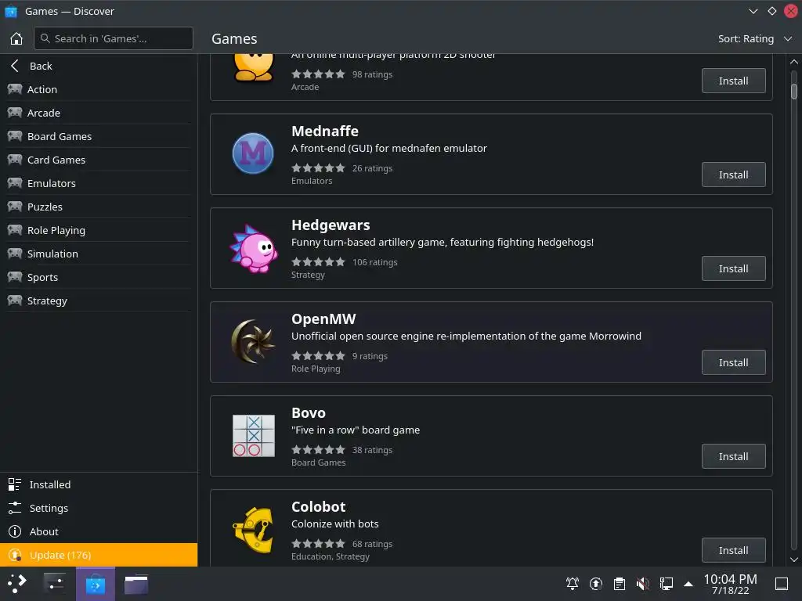The image size is (802, 601).
Task: Select the Arcade category
Action: (99, 113)
